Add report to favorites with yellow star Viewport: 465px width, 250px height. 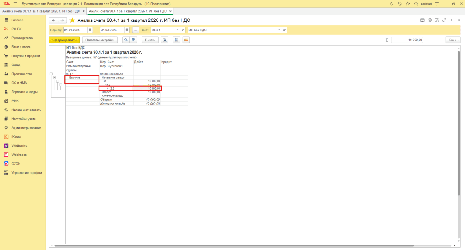click(x=72, y=20)
